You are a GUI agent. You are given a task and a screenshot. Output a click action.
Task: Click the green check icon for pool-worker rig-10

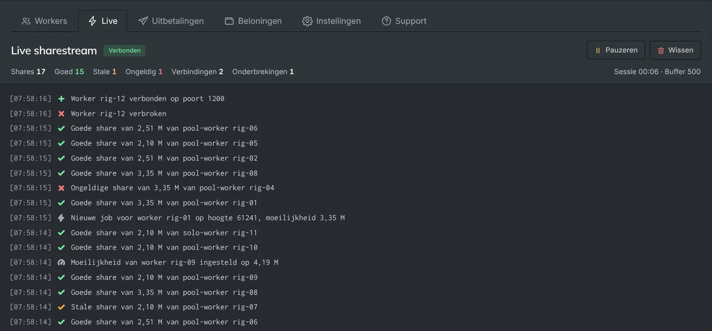(x=61, y=248)
